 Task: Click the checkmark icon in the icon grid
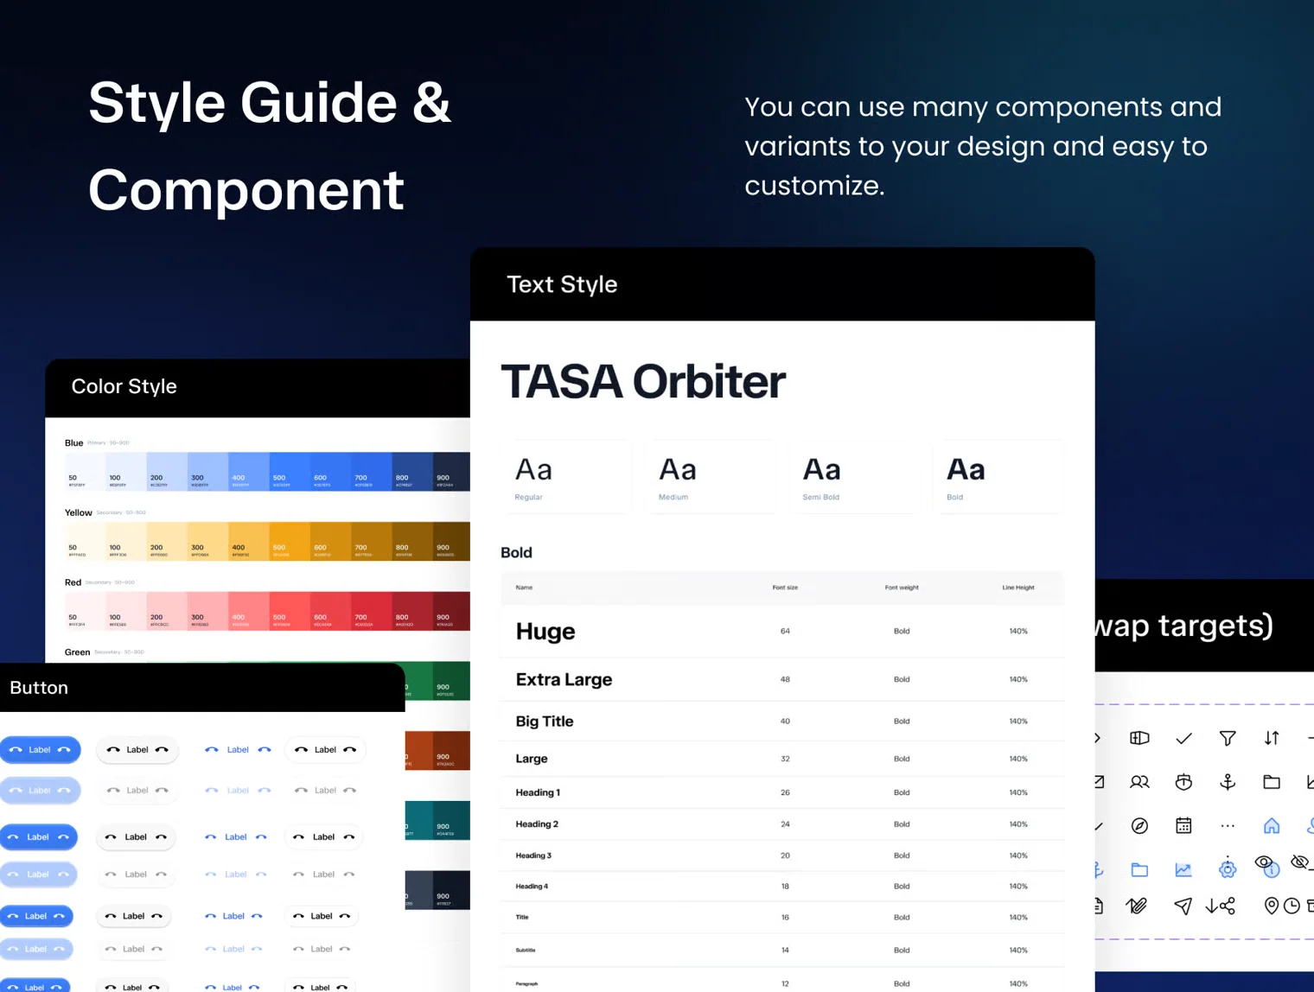tap(1183, 738)
